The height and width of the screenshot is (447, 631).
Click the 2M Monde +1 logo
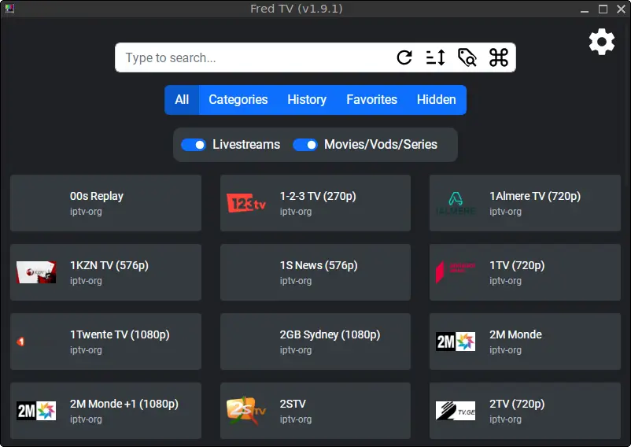36,411
